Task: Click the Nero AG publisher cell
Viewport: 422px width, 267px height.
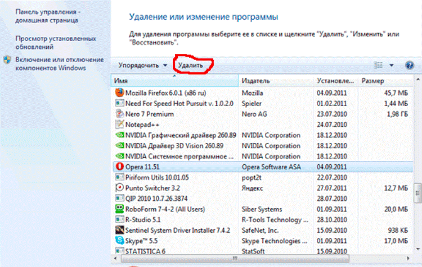Action: (254, 114)
